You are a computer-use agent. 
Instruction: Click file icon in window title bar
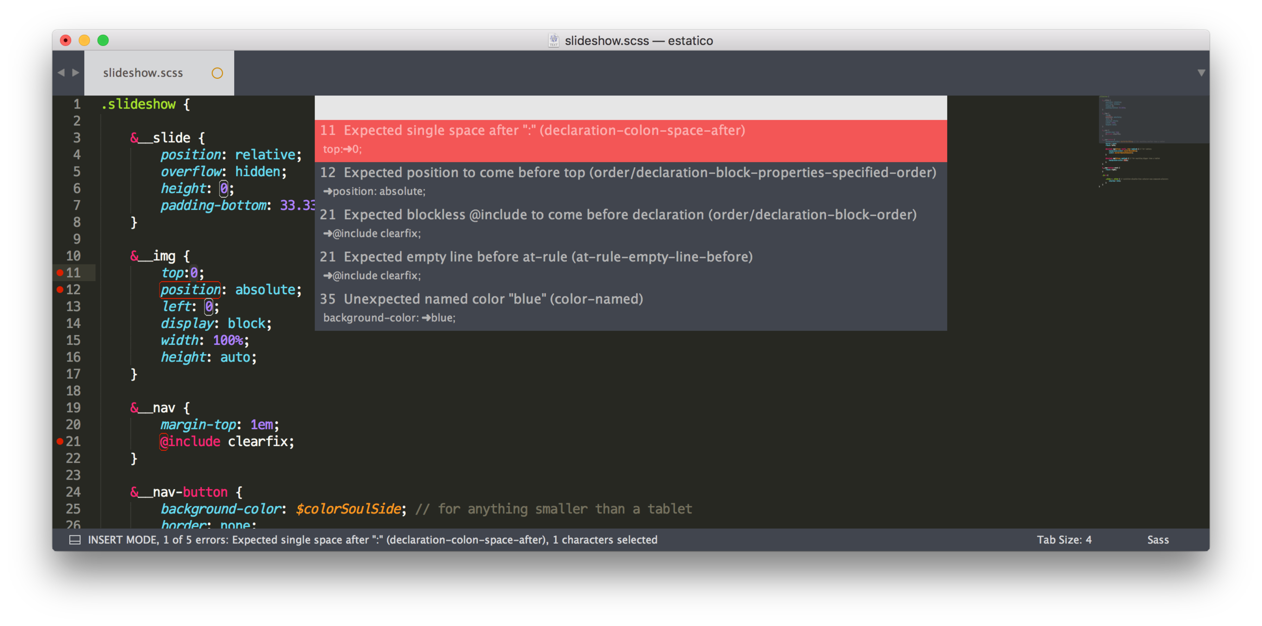[553, 40]
